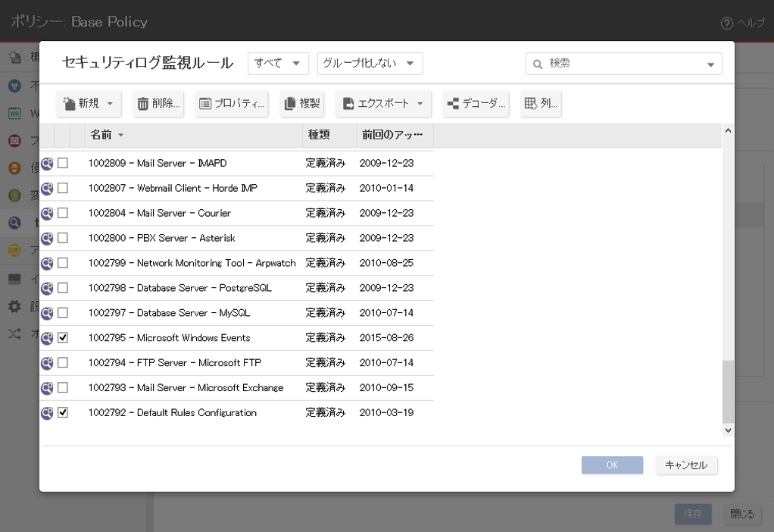This screenshot has height=532, width=774.
Task: Click the キャンセル button
Action: tap(685, 465)
